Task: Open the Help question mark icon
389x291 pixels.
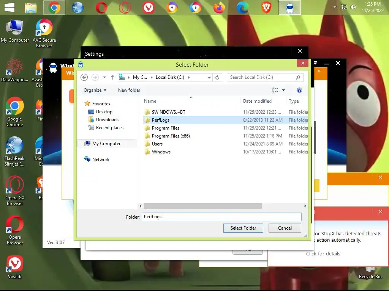Action: point(299,90)
